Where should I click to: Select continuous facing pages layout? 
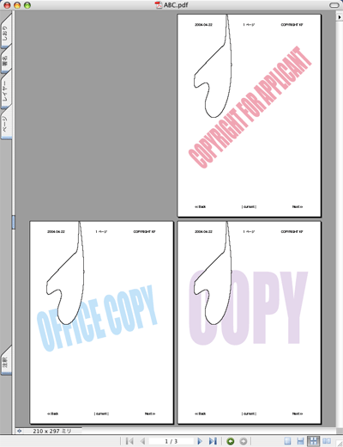click(x=313, y=441)
